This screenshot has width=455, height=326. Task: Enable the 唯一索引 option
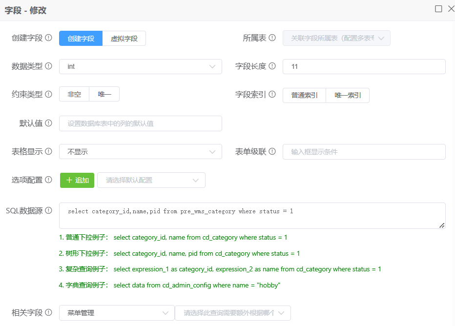pos(348,96)
